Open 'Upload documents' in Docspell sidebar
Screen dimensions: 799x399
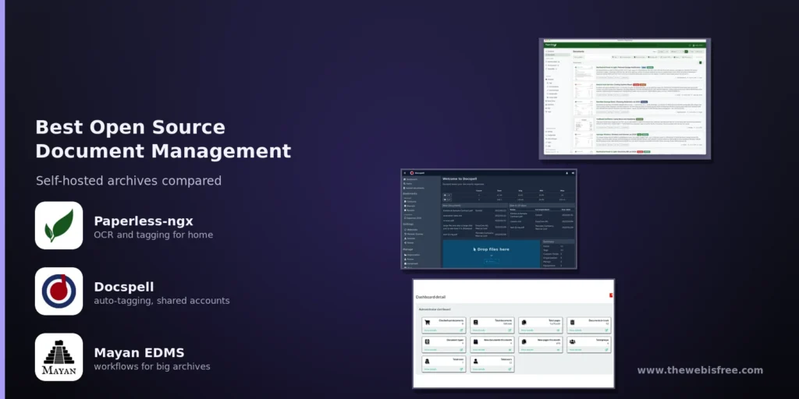click(414, 189)
